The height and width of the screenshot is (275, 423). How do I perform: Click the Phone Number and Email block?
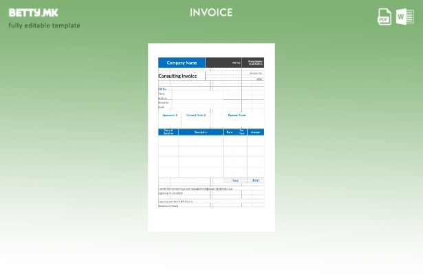(254, 63)
